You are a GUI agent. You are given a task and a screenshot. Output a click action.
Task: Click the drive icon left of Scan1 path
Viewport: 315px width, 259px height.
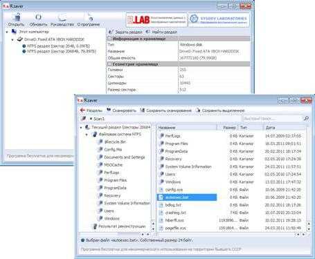84,119
